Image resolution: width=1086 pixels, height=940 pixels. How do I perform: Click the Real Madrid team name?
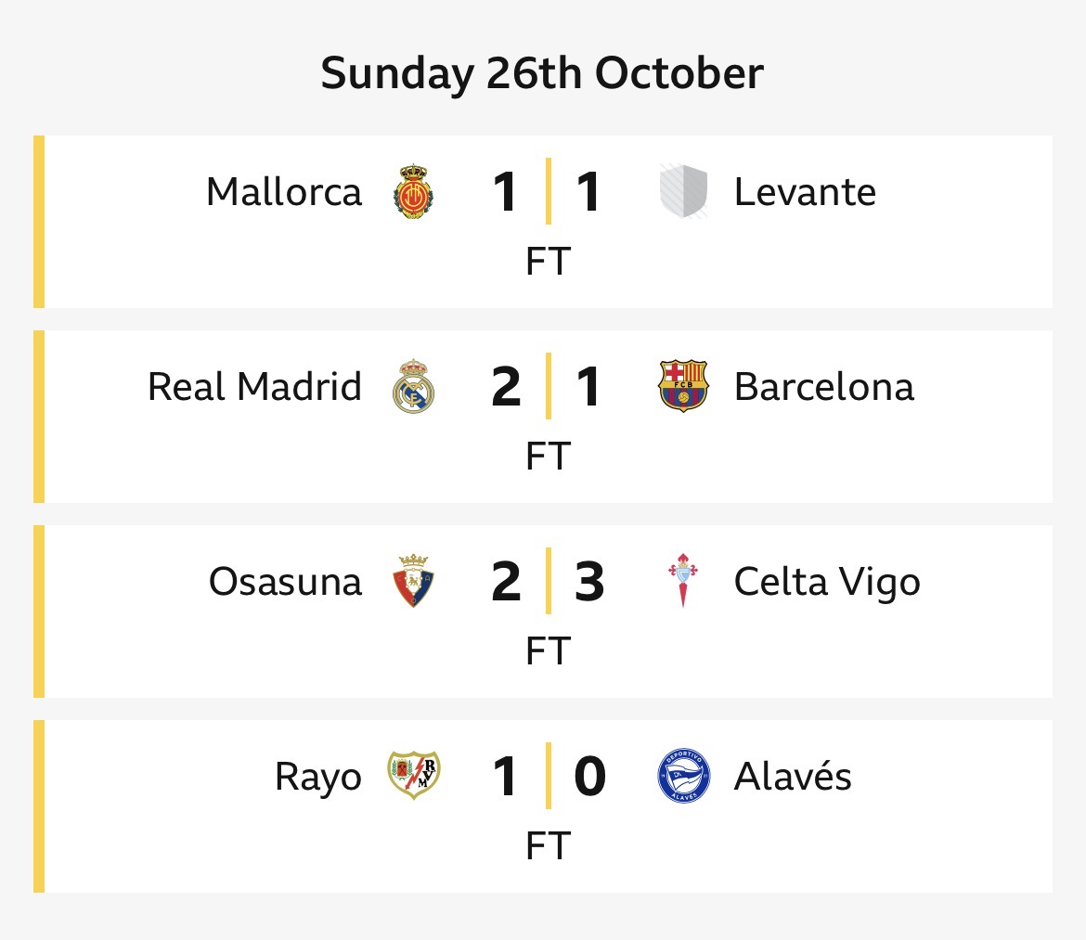pyautogui.click(x=254, y=387)
